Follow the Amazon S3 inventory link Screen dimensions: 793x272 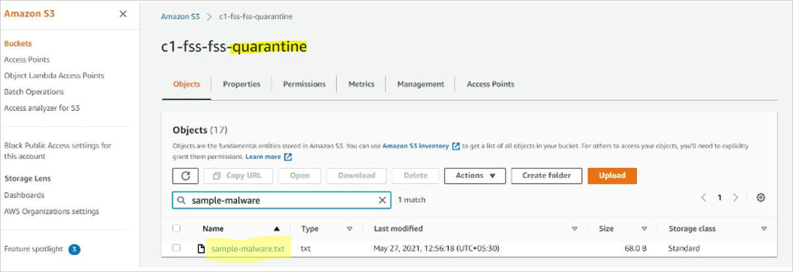pyautogui.click(x=416, y=146)
